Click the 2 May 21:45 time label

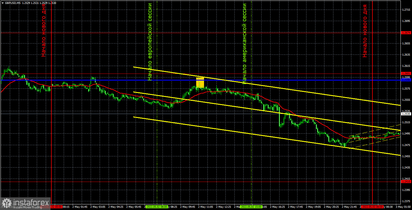350,207
